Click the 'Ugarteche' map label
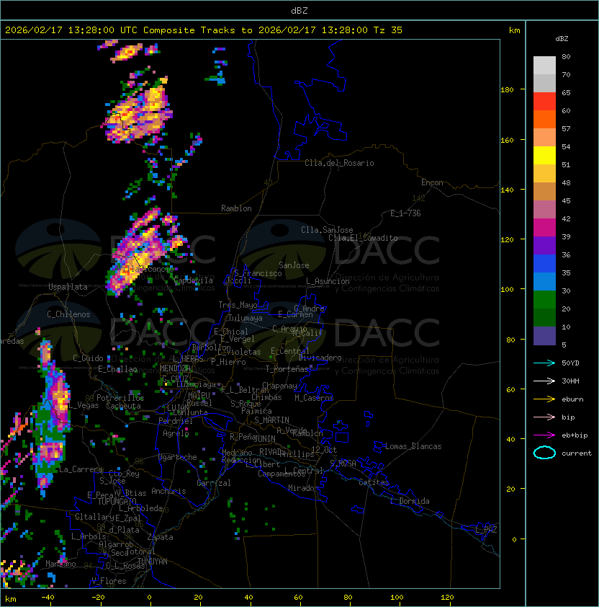The width and height of the screenshot is (599, 607). click(178, 457)
